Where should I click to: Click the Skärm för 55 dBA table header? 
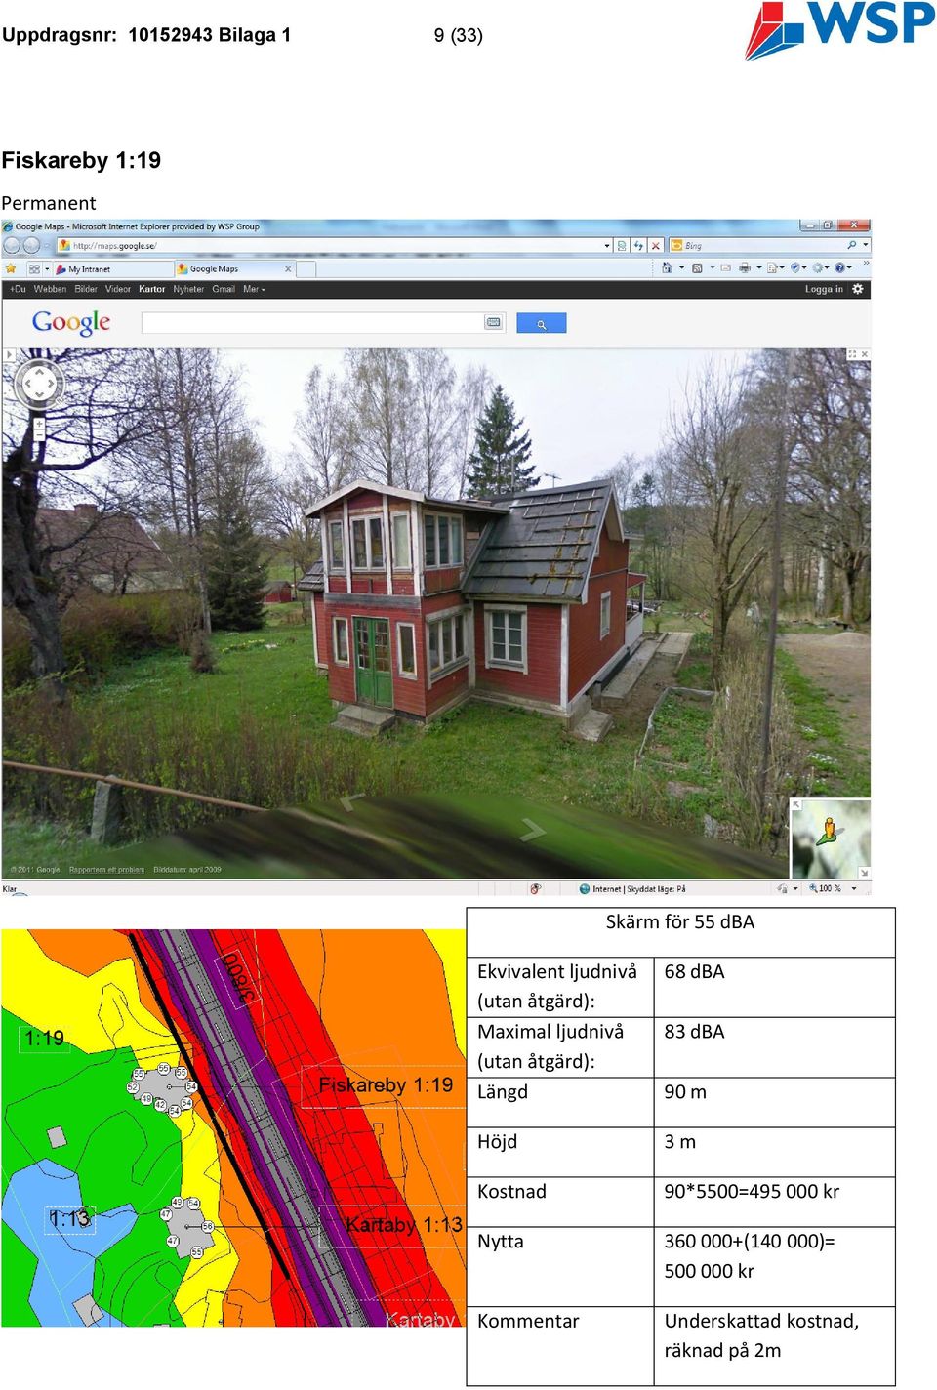click(680, 922)
